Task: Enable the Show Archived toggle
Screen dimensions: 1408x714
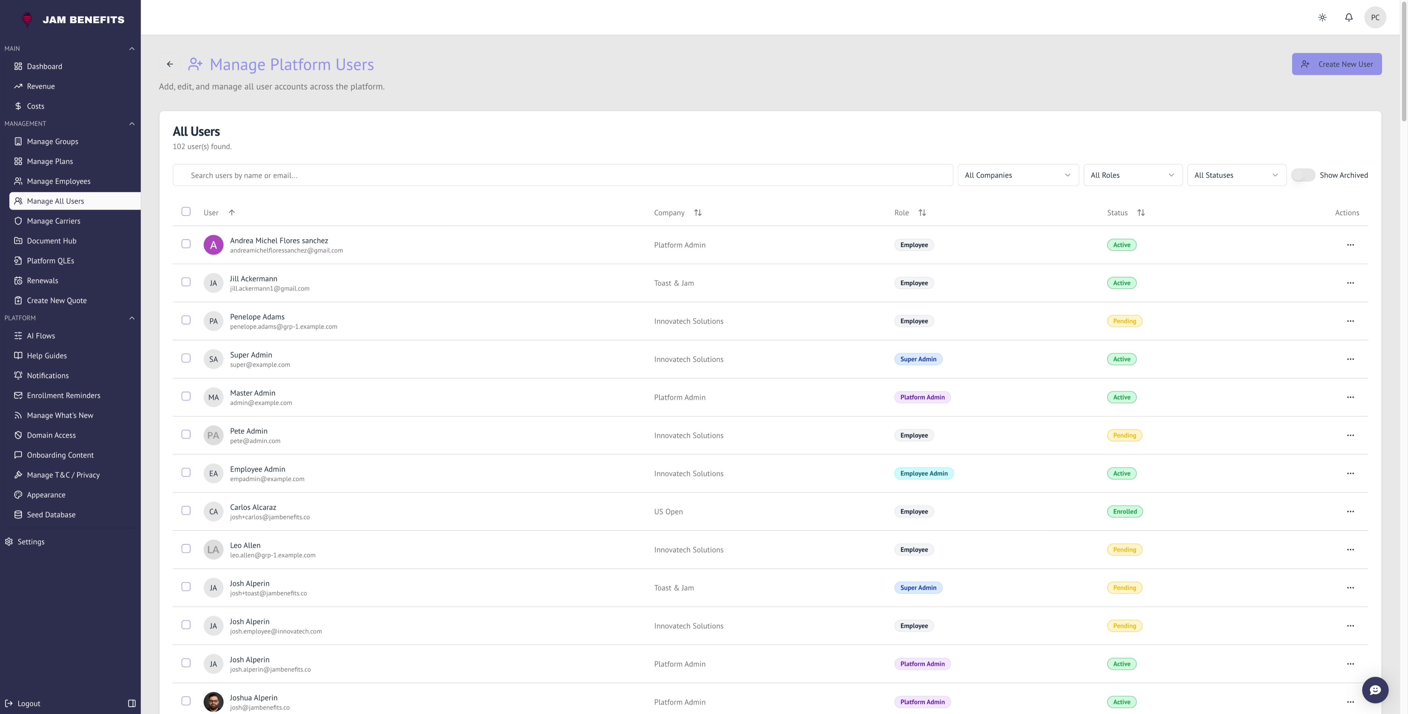Action: [1303, 175]
